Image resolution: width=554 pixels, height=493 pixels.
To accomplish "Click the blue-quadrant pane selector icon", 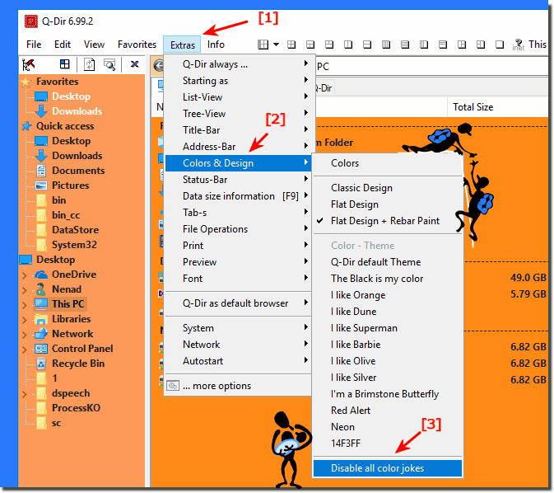I will [x=65, y=64].
